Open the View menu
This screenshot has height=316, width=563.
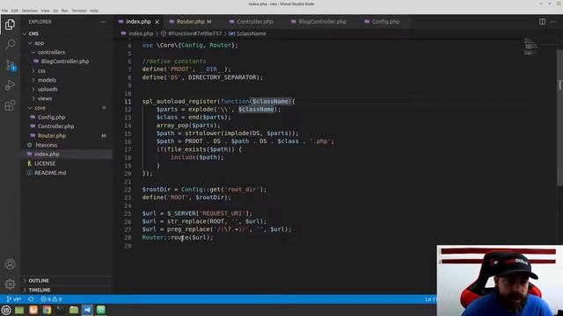click(x=45, y=11)
